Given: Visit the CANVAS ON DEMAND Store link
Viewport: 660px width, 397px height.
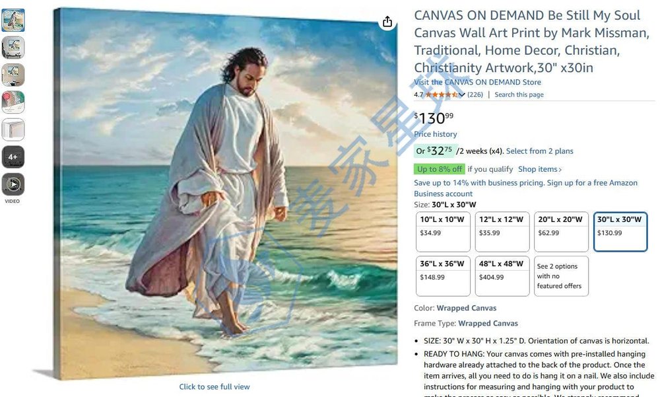Looking at the screenshot, I should (477, 82).
